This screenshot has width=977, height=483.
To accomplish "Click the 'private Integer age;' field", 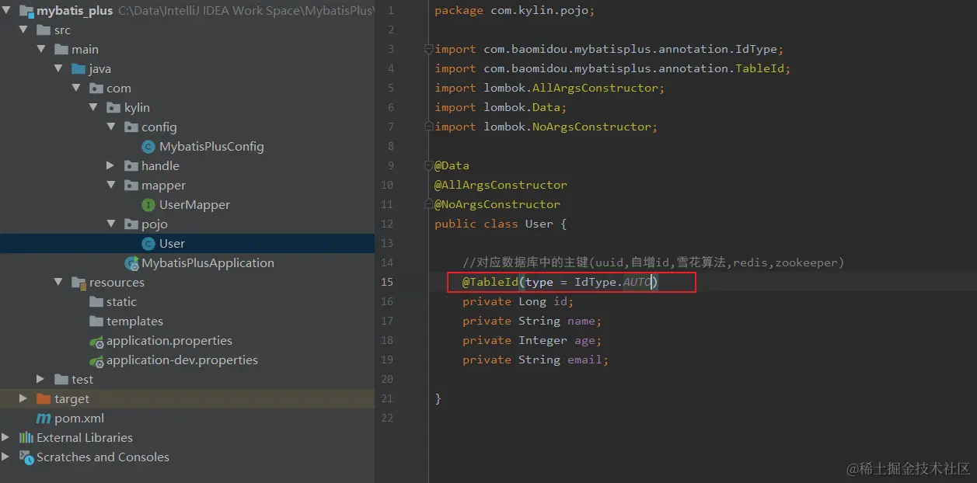I will coord(532,340).
